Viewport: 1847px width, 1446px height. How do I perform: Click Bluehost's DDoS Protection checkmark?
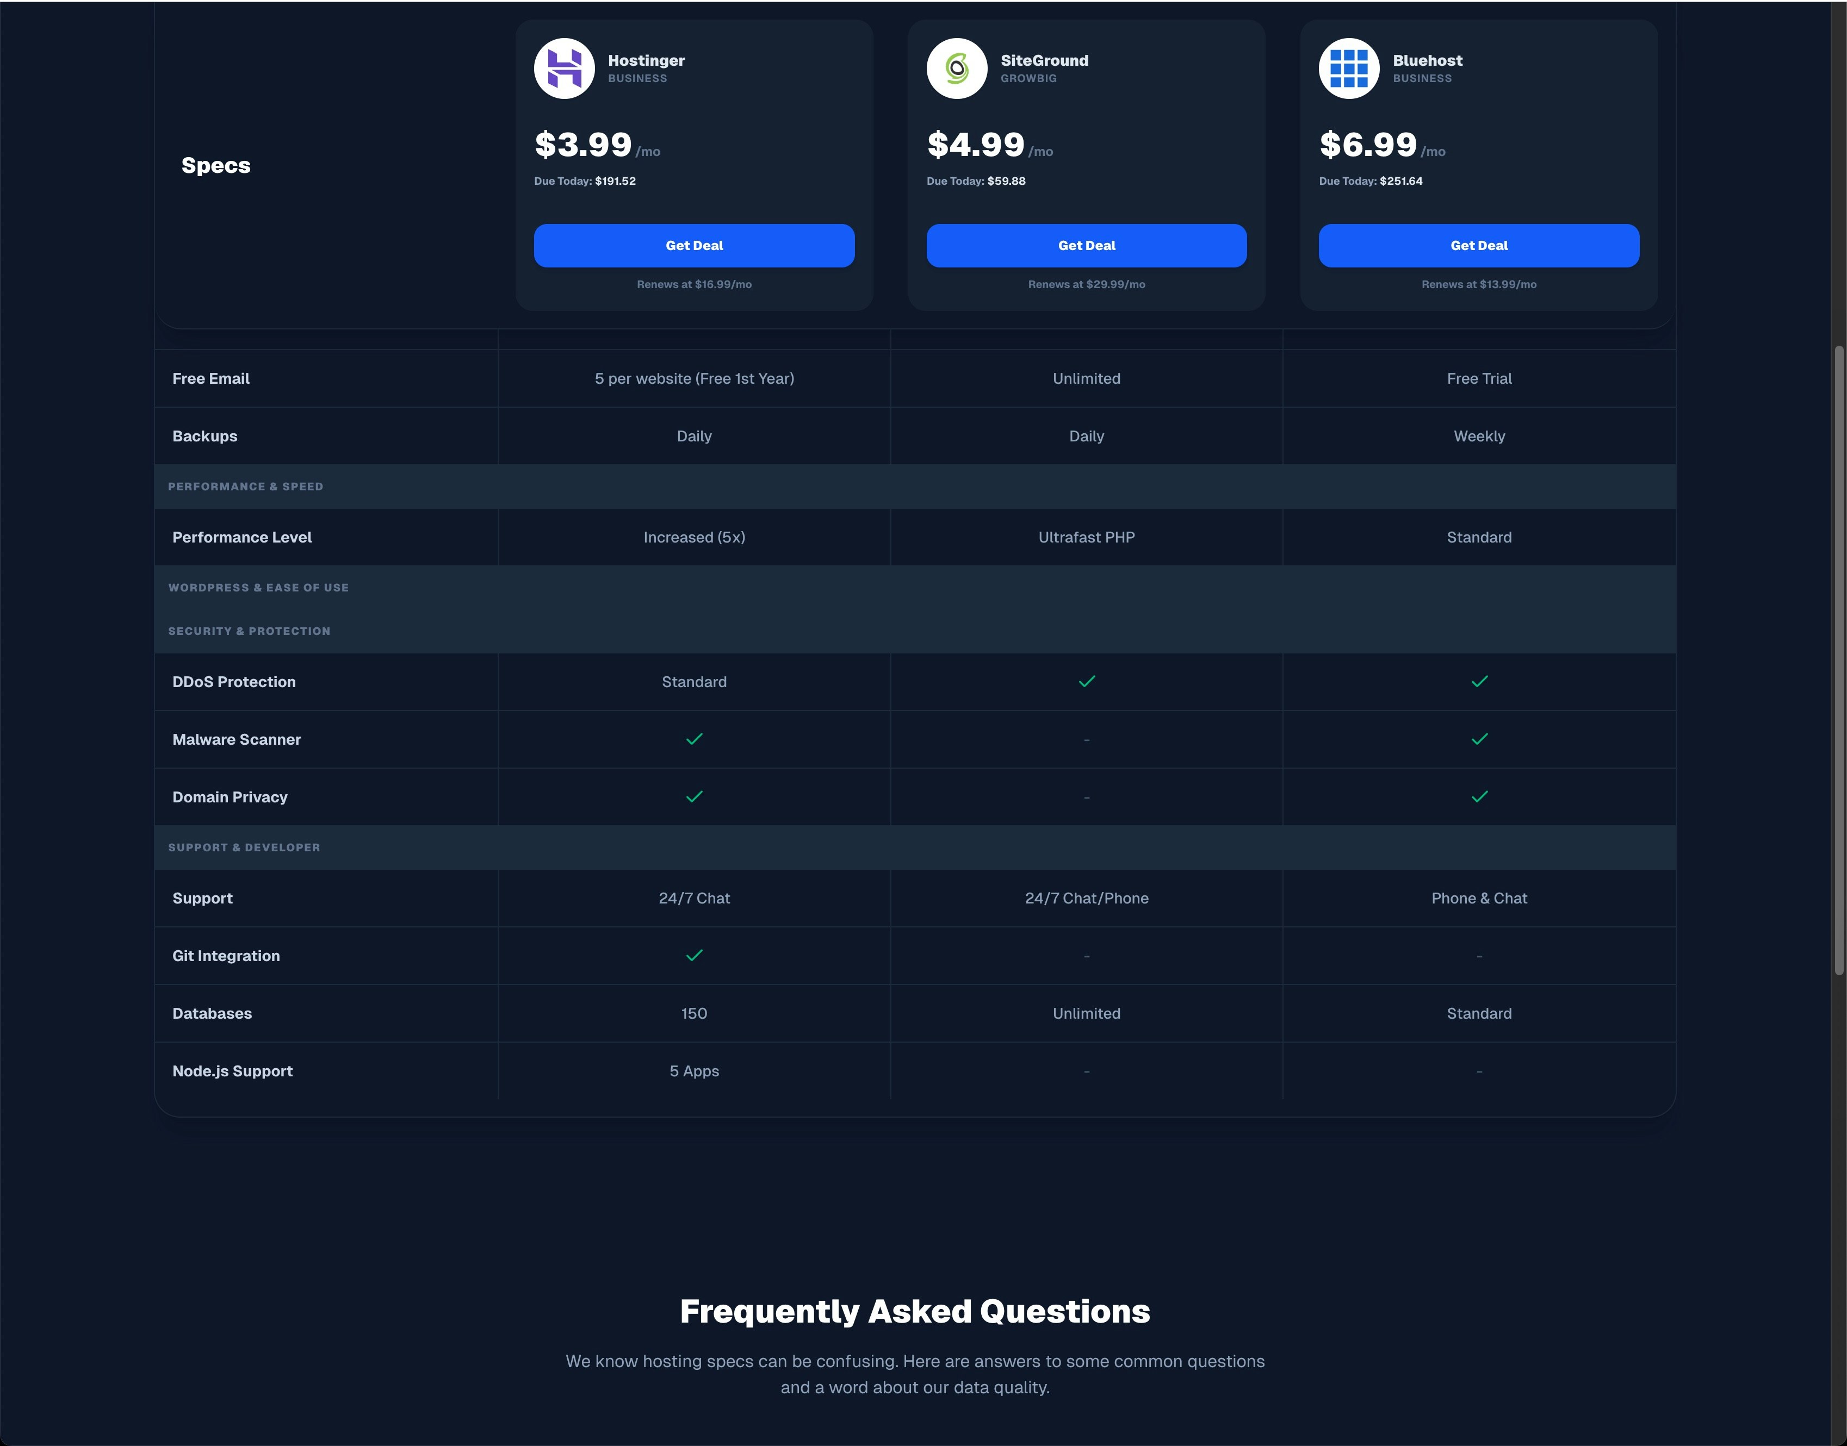coord(1479,682)
